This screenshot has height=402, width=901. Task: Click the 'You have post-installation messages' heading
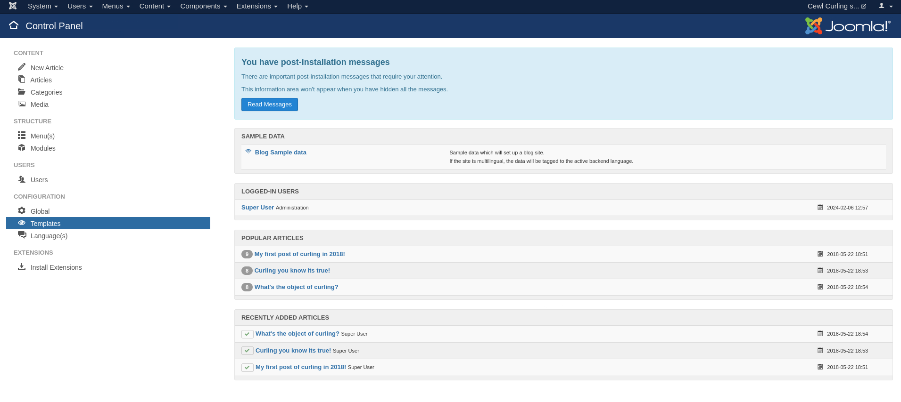[x=315, y=62]
